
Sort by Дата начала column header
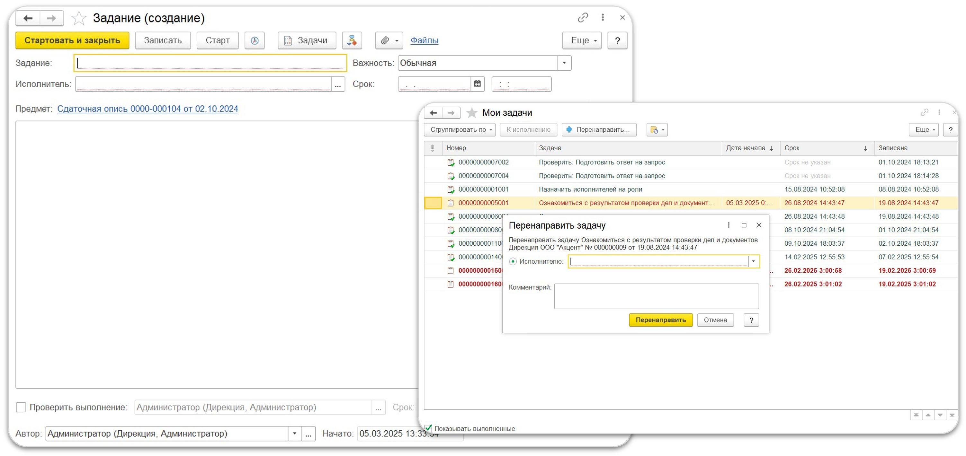coord(751,148)
